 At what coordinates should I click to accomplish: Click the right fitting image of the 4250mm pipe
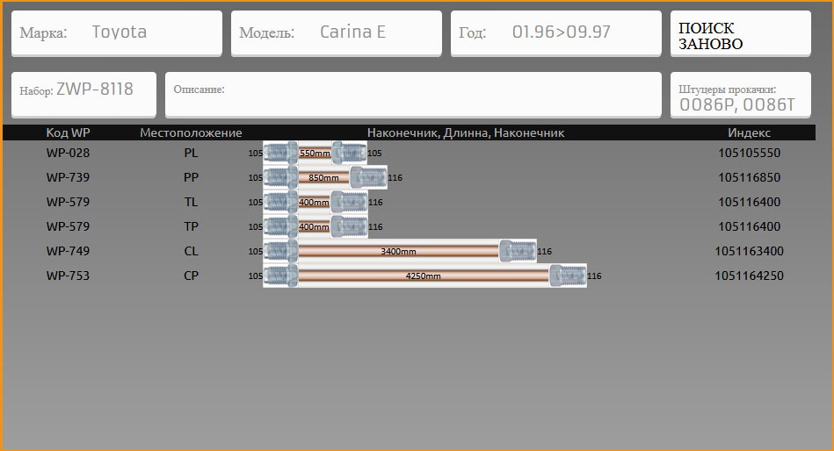tap(568, 276)
